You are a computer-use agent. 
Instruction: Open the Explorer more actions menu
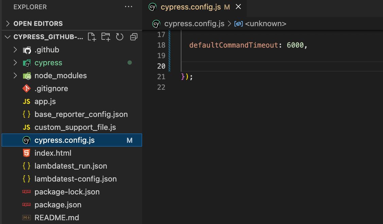[128, 6]
